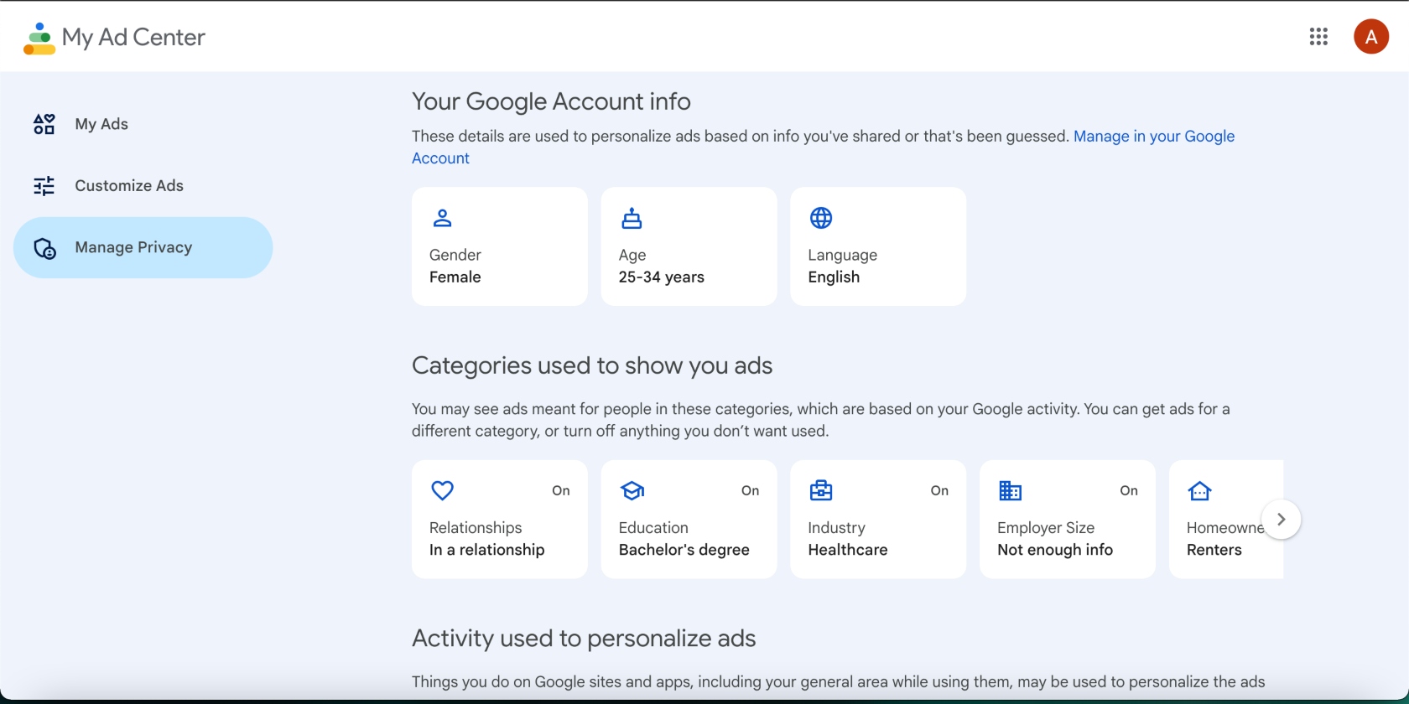1409x704 pixels.
Task: Open the Homeownership Renters card
Action: (1226, 520)
